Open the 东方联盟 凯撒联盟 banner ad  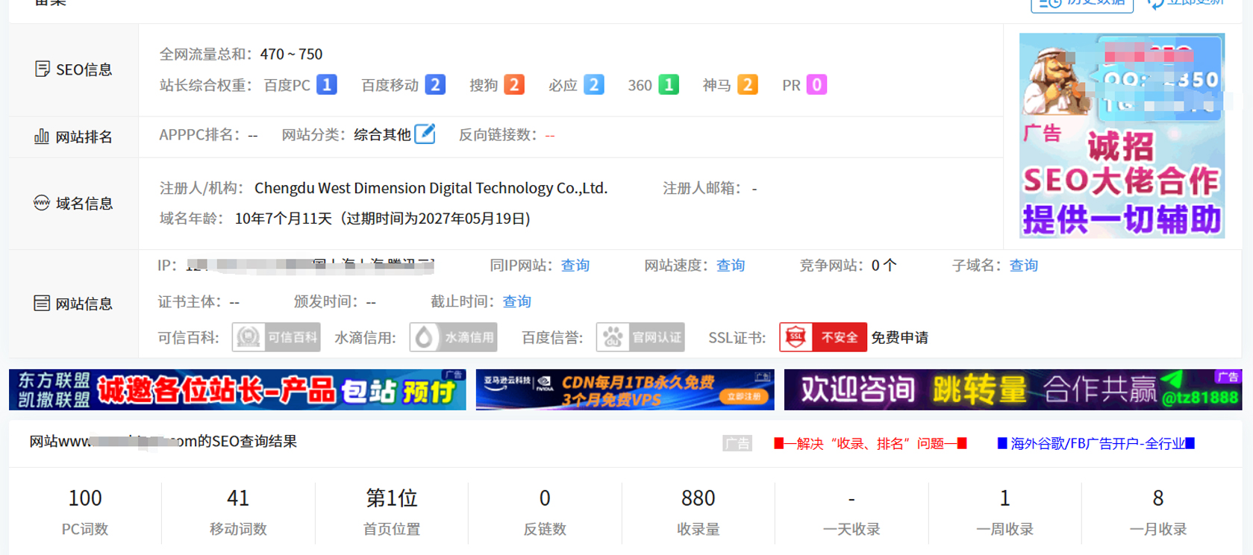[237, 389]
